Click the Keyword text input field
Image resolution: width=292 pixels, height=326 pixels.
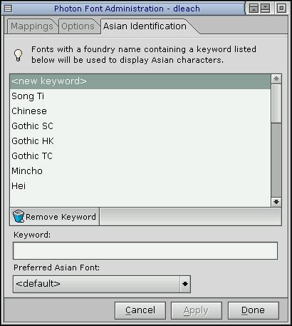[x=145, y=250]
